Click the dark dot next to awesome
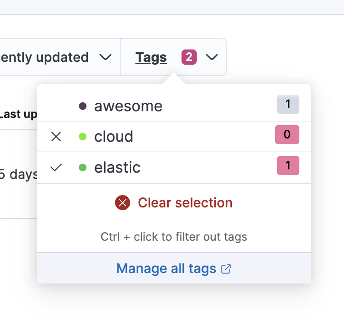Image resolution: width=344 pixels, height=333 pixels. [x=83, y=106]
